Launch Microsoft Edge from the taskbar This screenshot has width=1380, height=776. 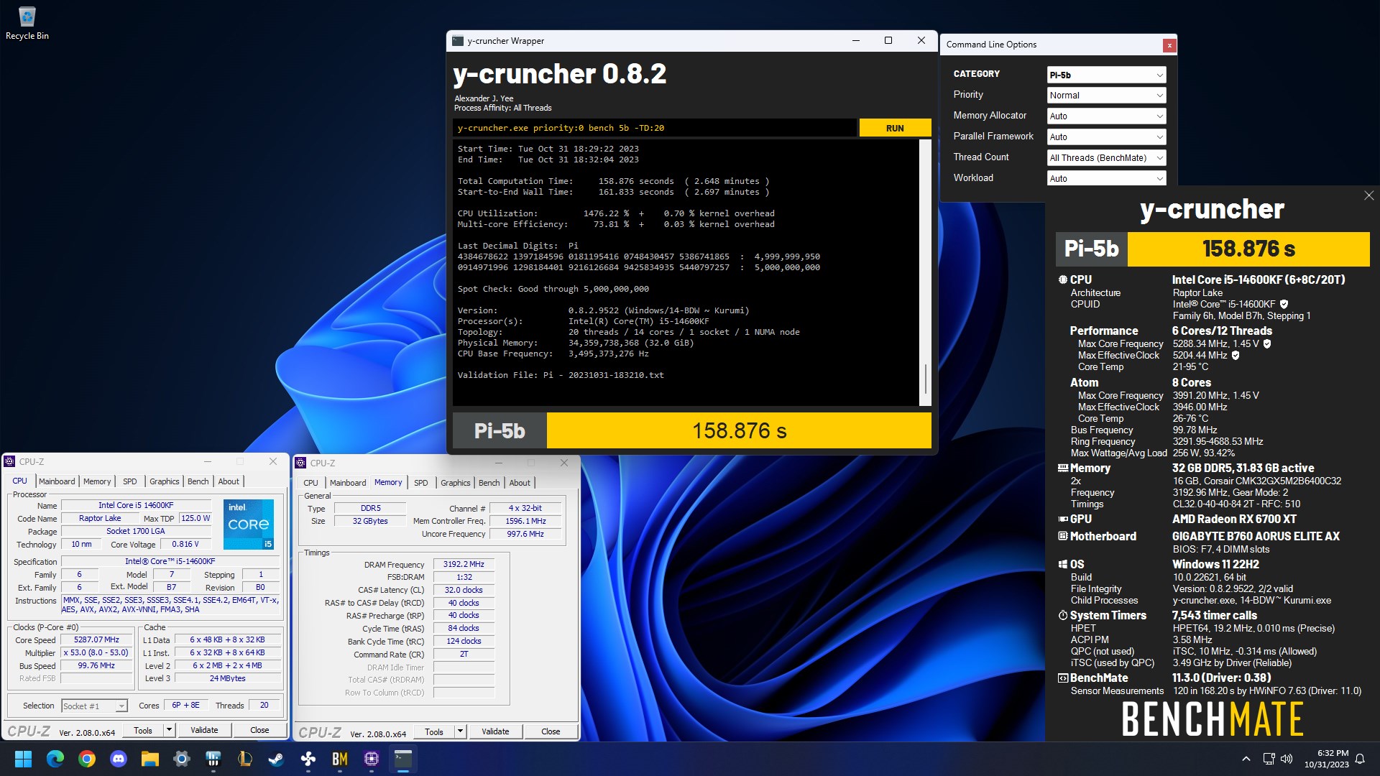point(55,759)
